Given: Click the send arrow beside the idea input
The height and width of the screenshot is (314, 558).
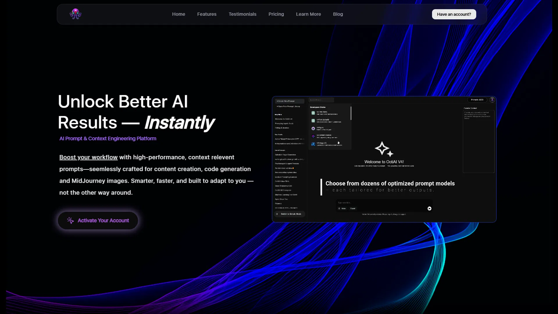Looking at the screenshot, I should pos(429,209).
